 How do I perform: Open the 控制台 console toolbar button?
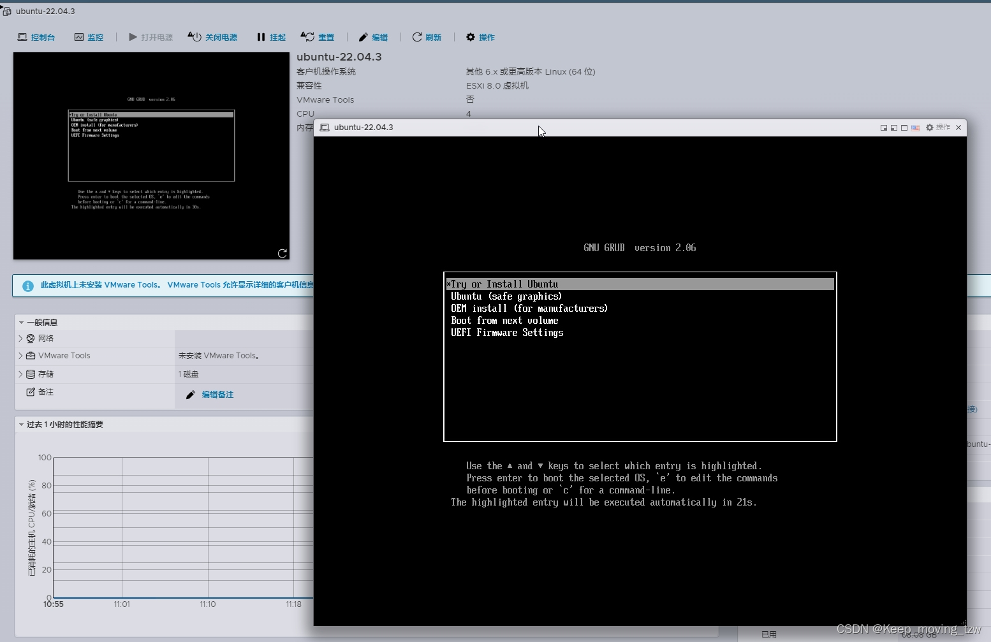36,37
